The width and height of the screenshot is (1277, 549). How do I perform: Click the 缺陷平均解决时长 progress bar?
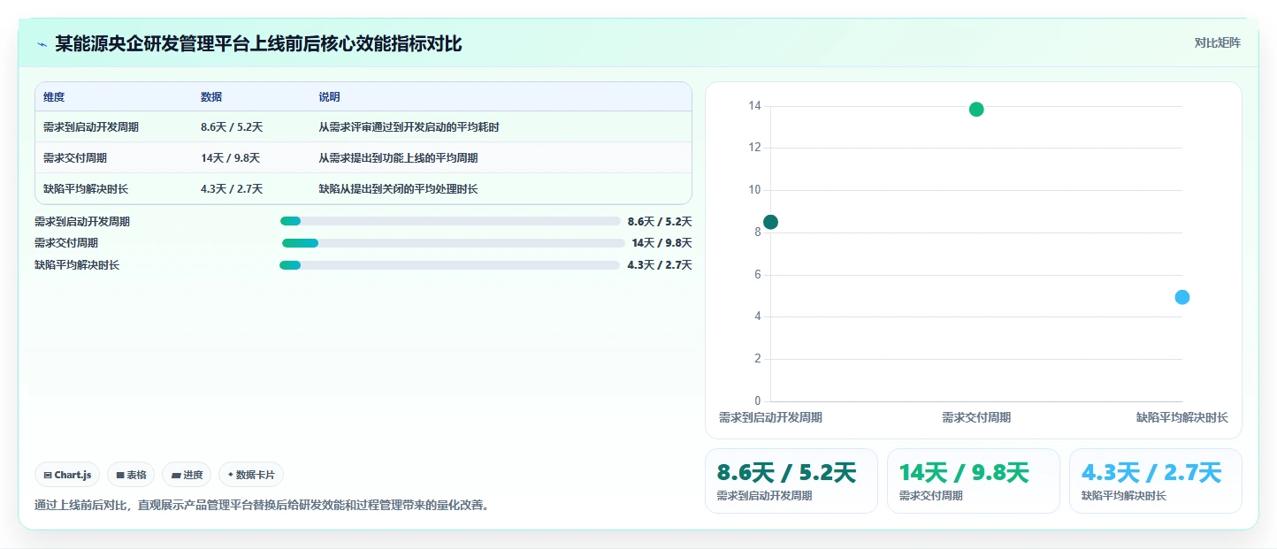point(449,265)
